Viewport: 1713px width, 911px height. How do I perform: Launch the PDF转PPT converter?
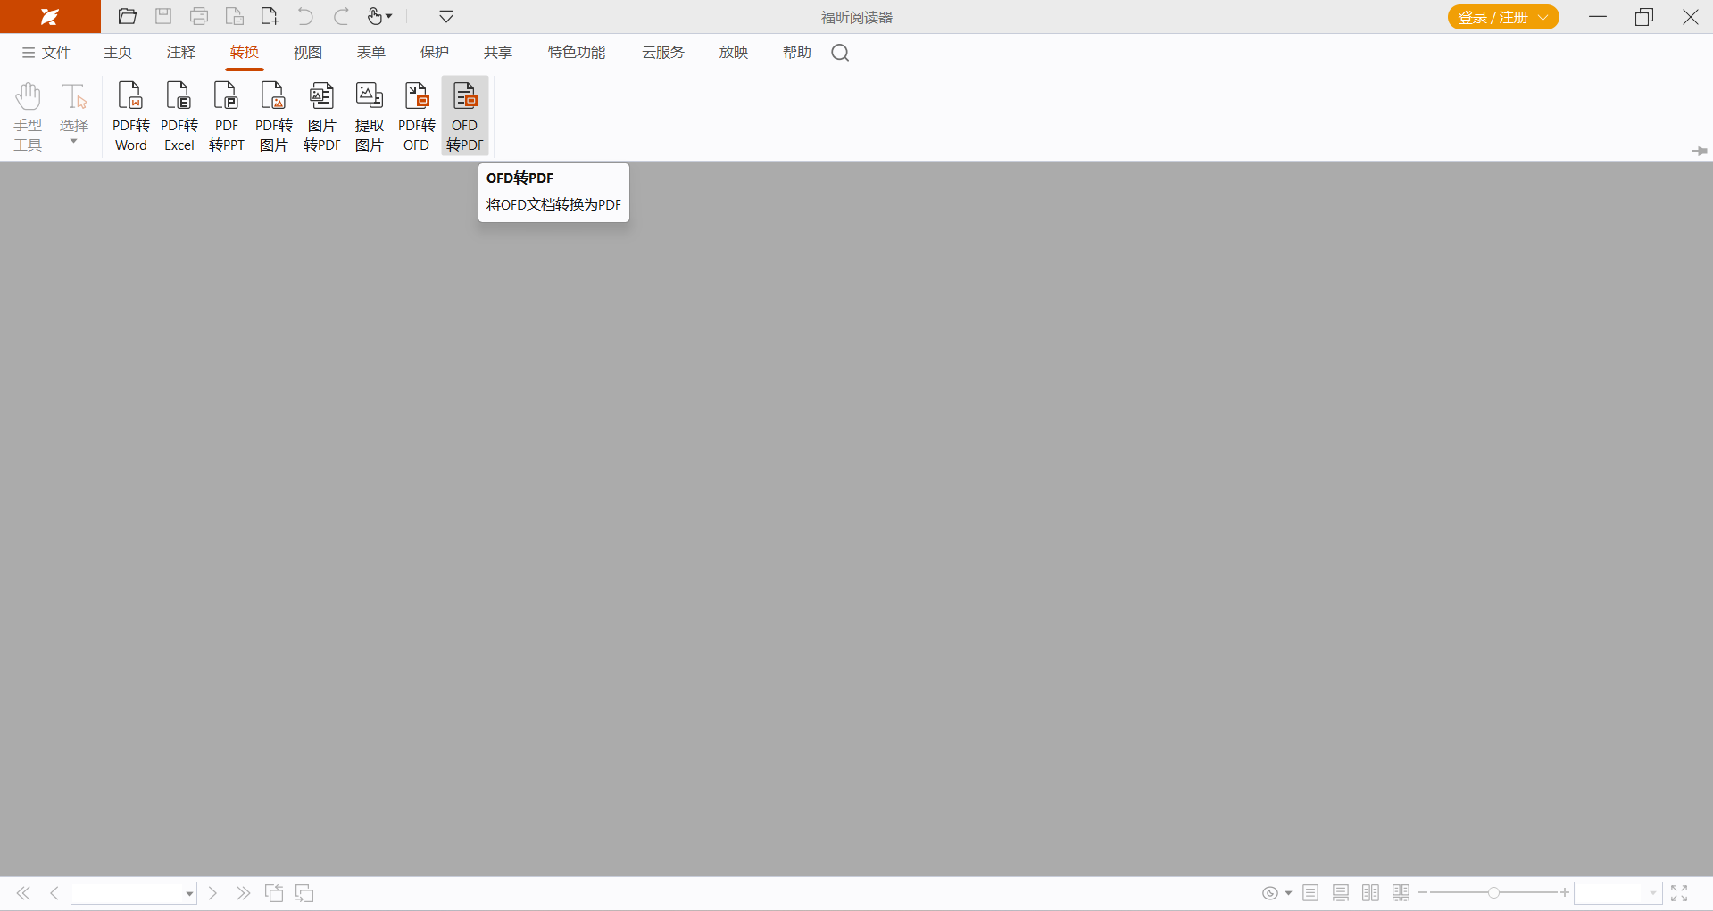(226, 116)
